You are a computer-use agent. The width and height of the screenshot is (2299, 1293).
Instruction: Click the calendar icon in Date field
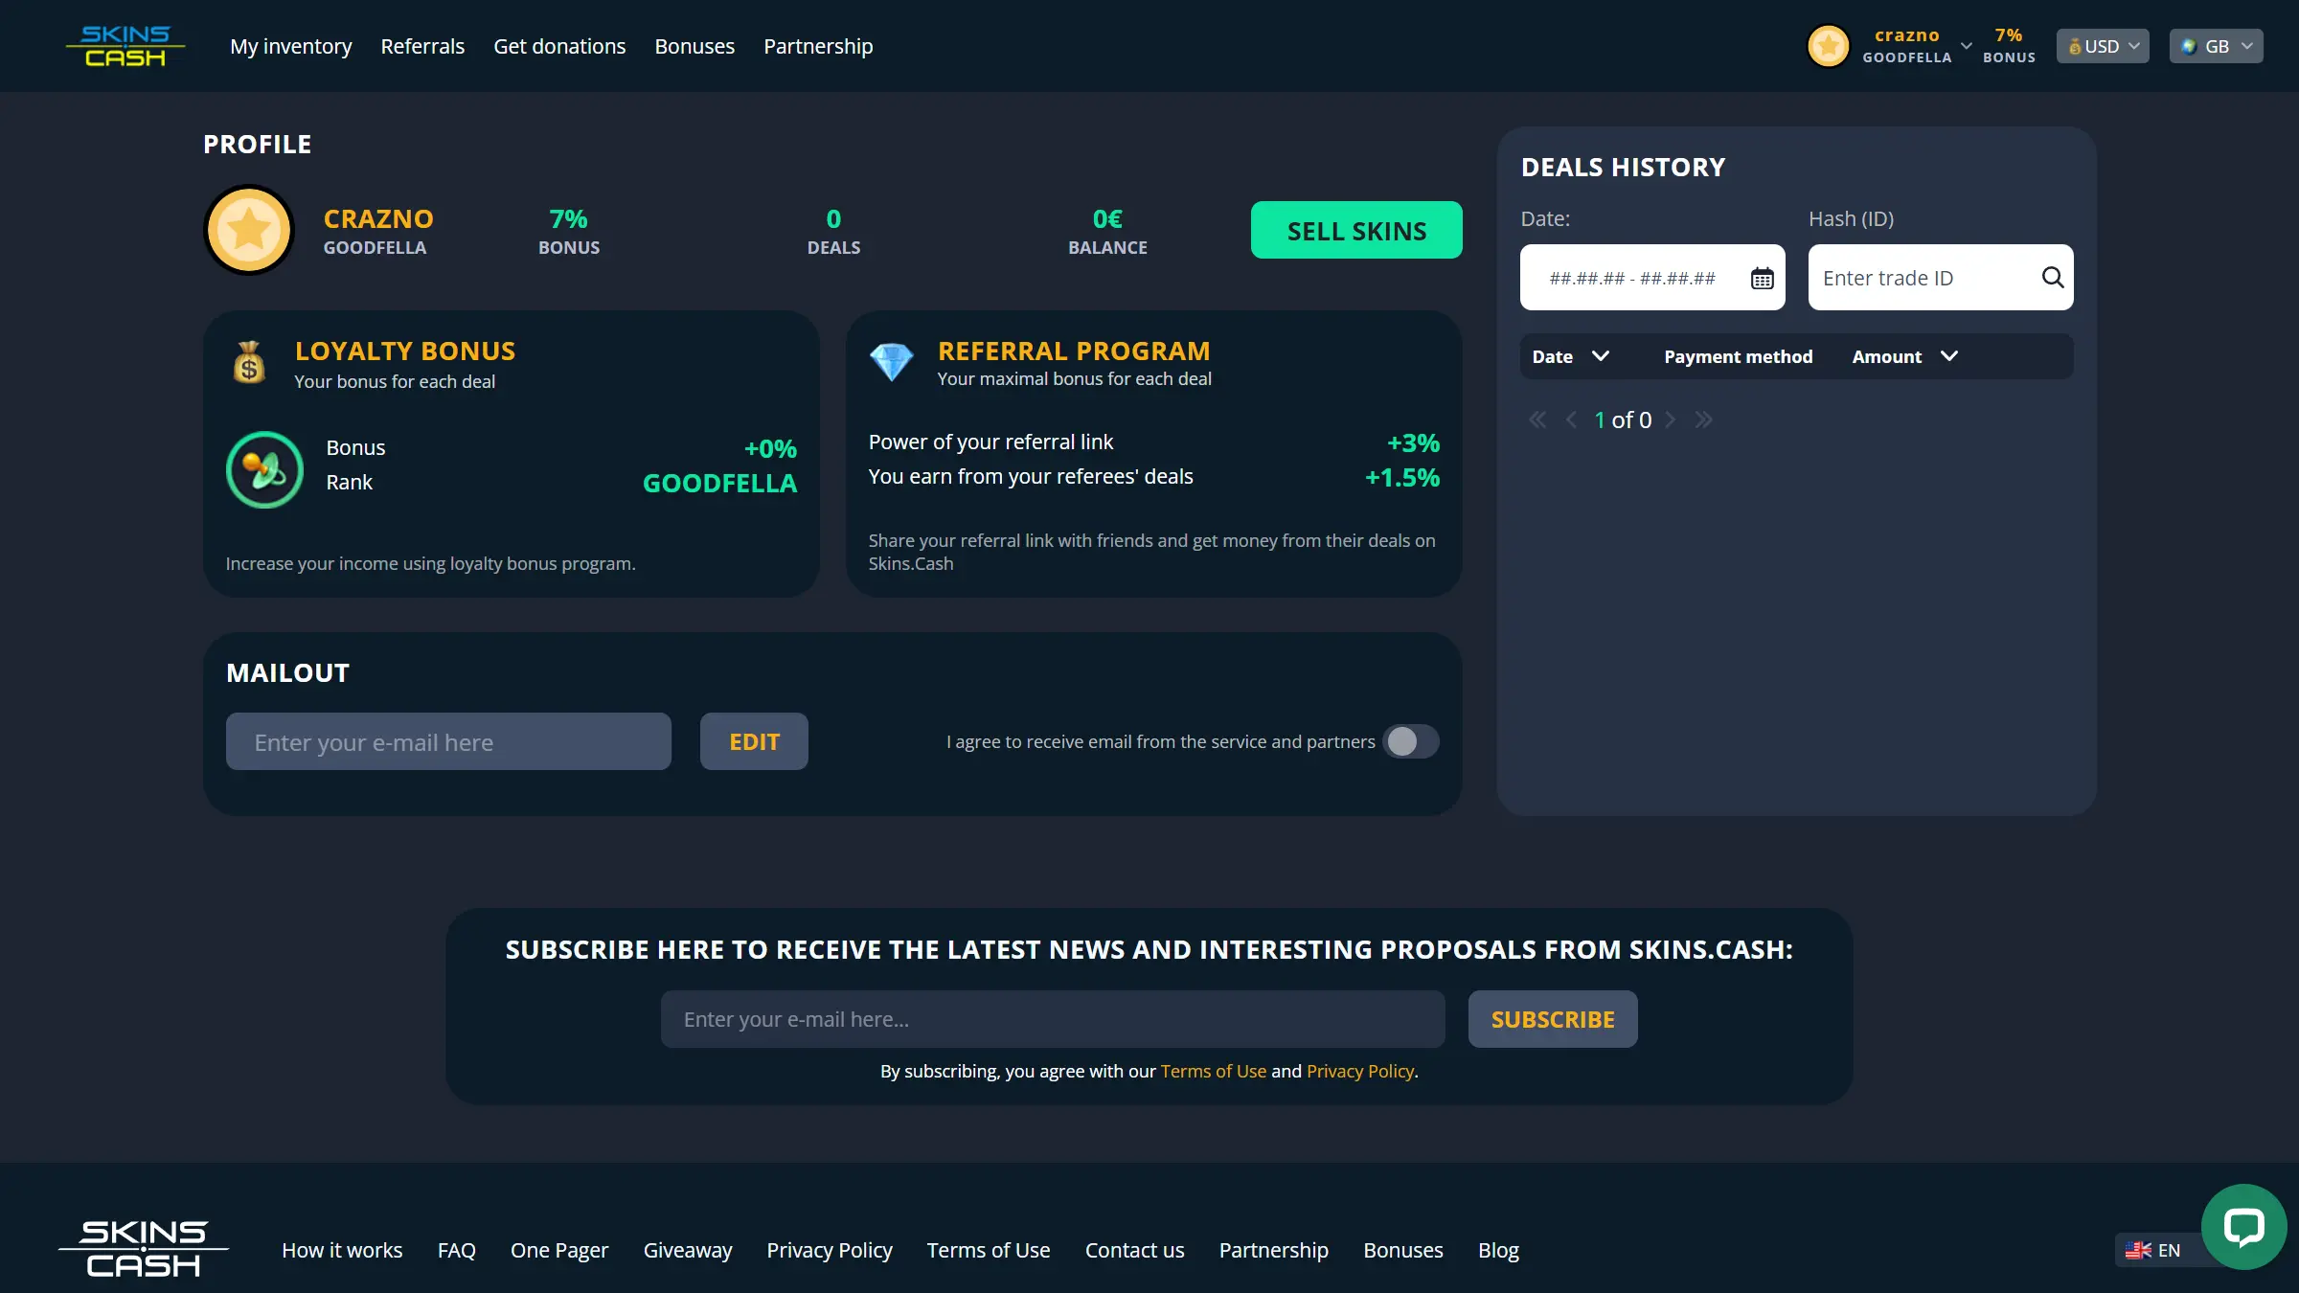point(1762,279)
